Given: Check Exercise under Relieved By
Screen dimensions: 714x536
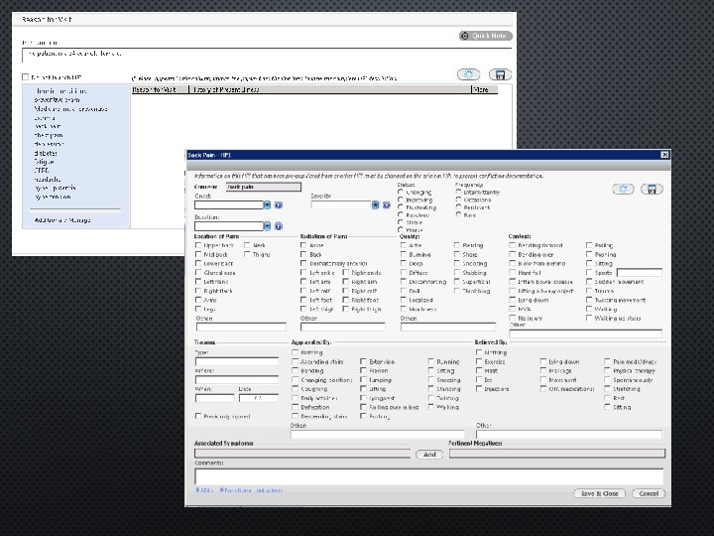Looking at the screenshot, I should click(479, 361).
